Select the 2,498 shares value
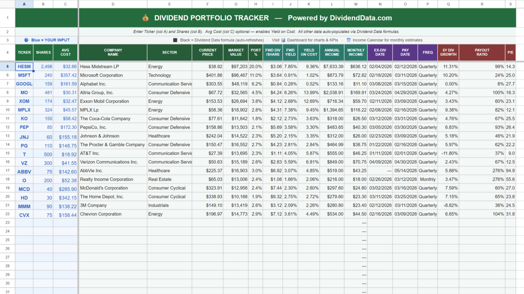Image resolution: width=524 pixels, height=294 pixels. tap(43, 67)
